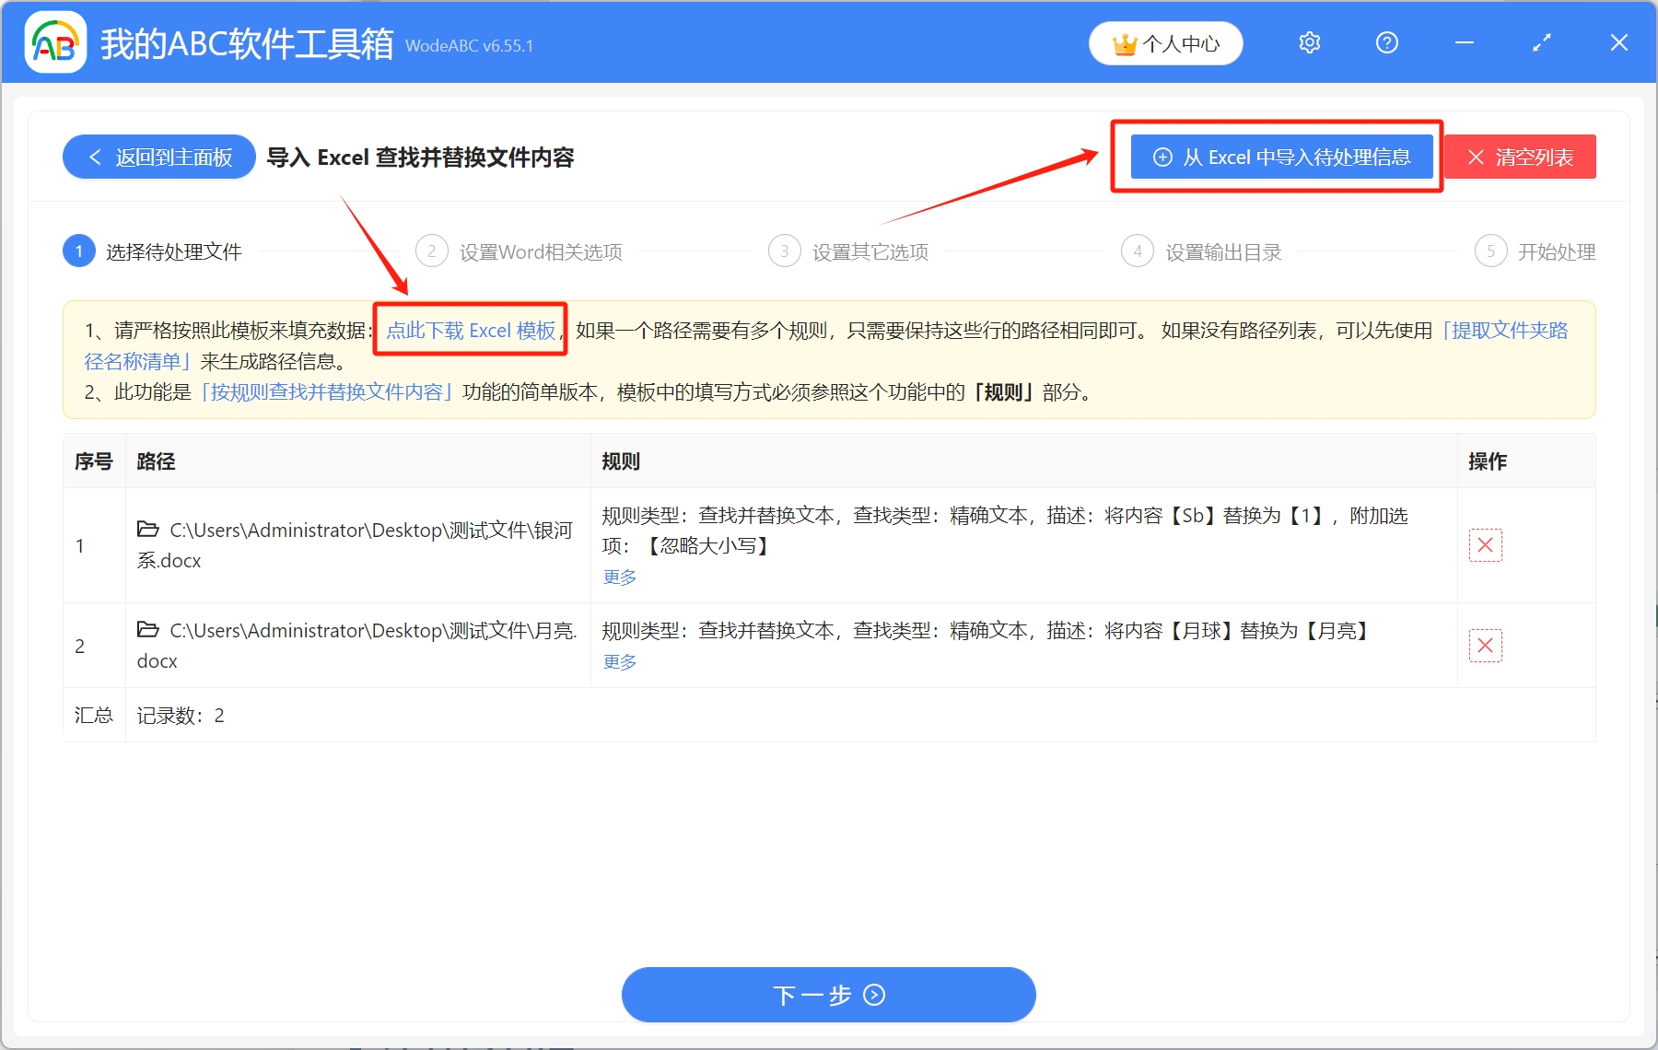Click the 清空列表 button
The height and width of the screenshot is (1050, 1658).
tap(1520, 157)
